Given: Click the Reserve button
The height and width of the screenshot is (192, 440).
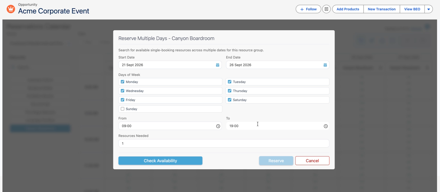Looking at the screenshot, I should pos(276,161).
